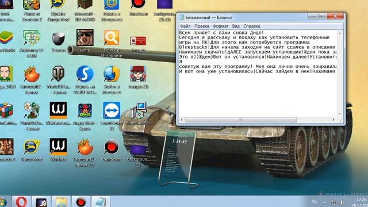Click the Notepad horizontal scrollbar left arrow
This screenshot has height=207, width=368.
182,120
